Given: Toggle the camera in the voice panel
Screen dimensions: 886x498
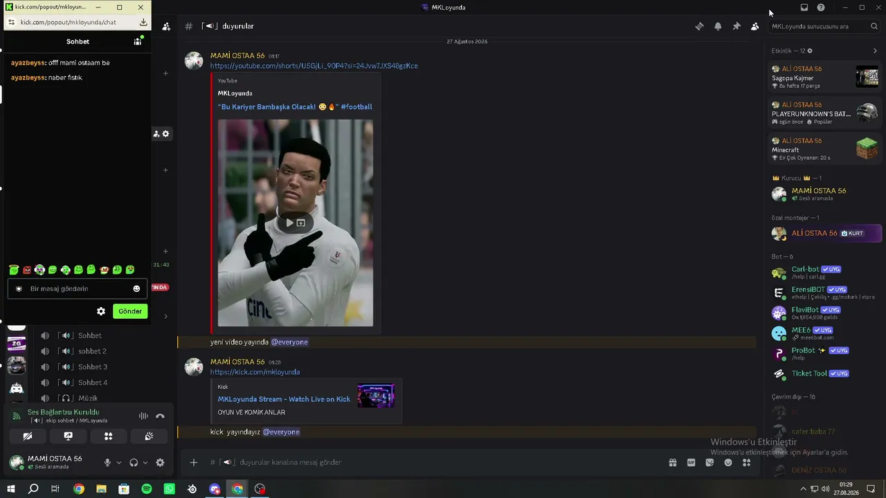Looking at the screenshot, I should click(x=28, y=436).
